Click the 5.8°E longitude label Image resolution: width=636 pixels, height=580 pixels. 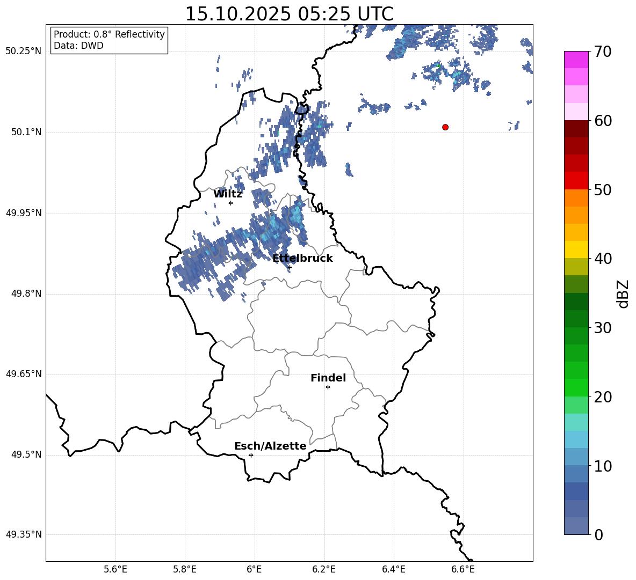(185, 569)
